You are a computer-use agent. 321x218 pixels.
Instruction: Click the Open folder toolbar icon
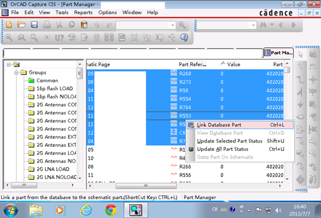22,25
